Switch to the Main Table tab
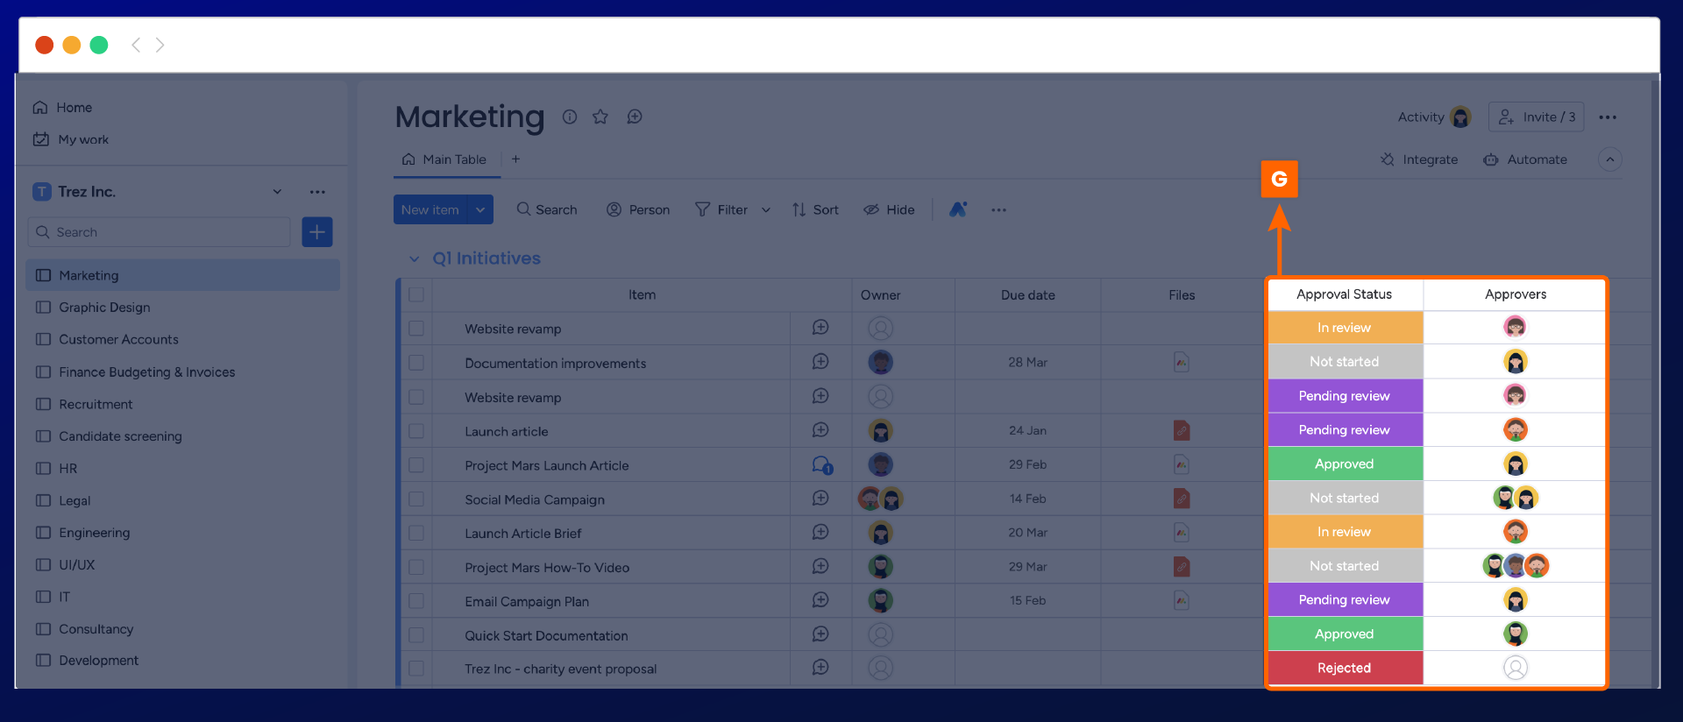Screen dimensions: 1683x722 click(x=444, y=159)
